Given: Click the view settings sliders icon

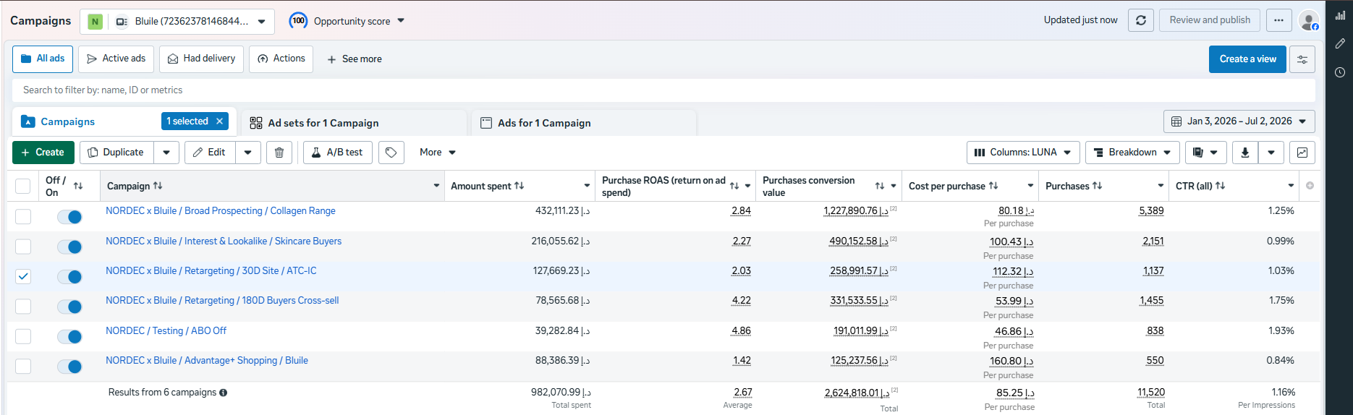Looking at the screenshot, I should tap(1302, 59).
